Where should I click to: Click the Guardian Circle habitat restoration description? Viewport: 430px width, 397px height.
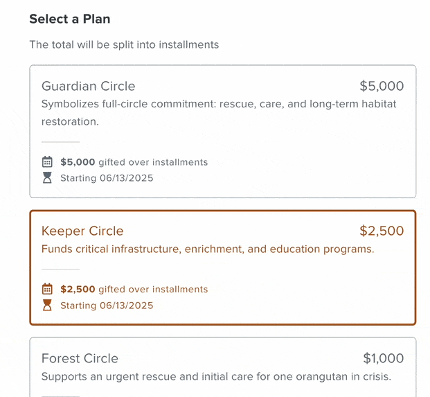[x=219, y=113]
